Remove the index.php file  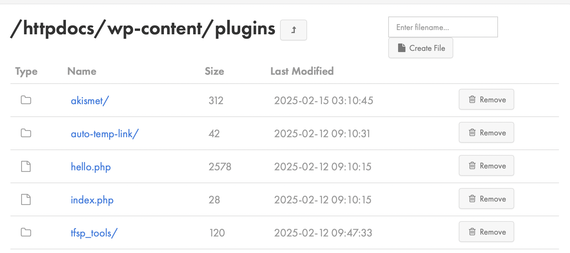pos(486,199)
